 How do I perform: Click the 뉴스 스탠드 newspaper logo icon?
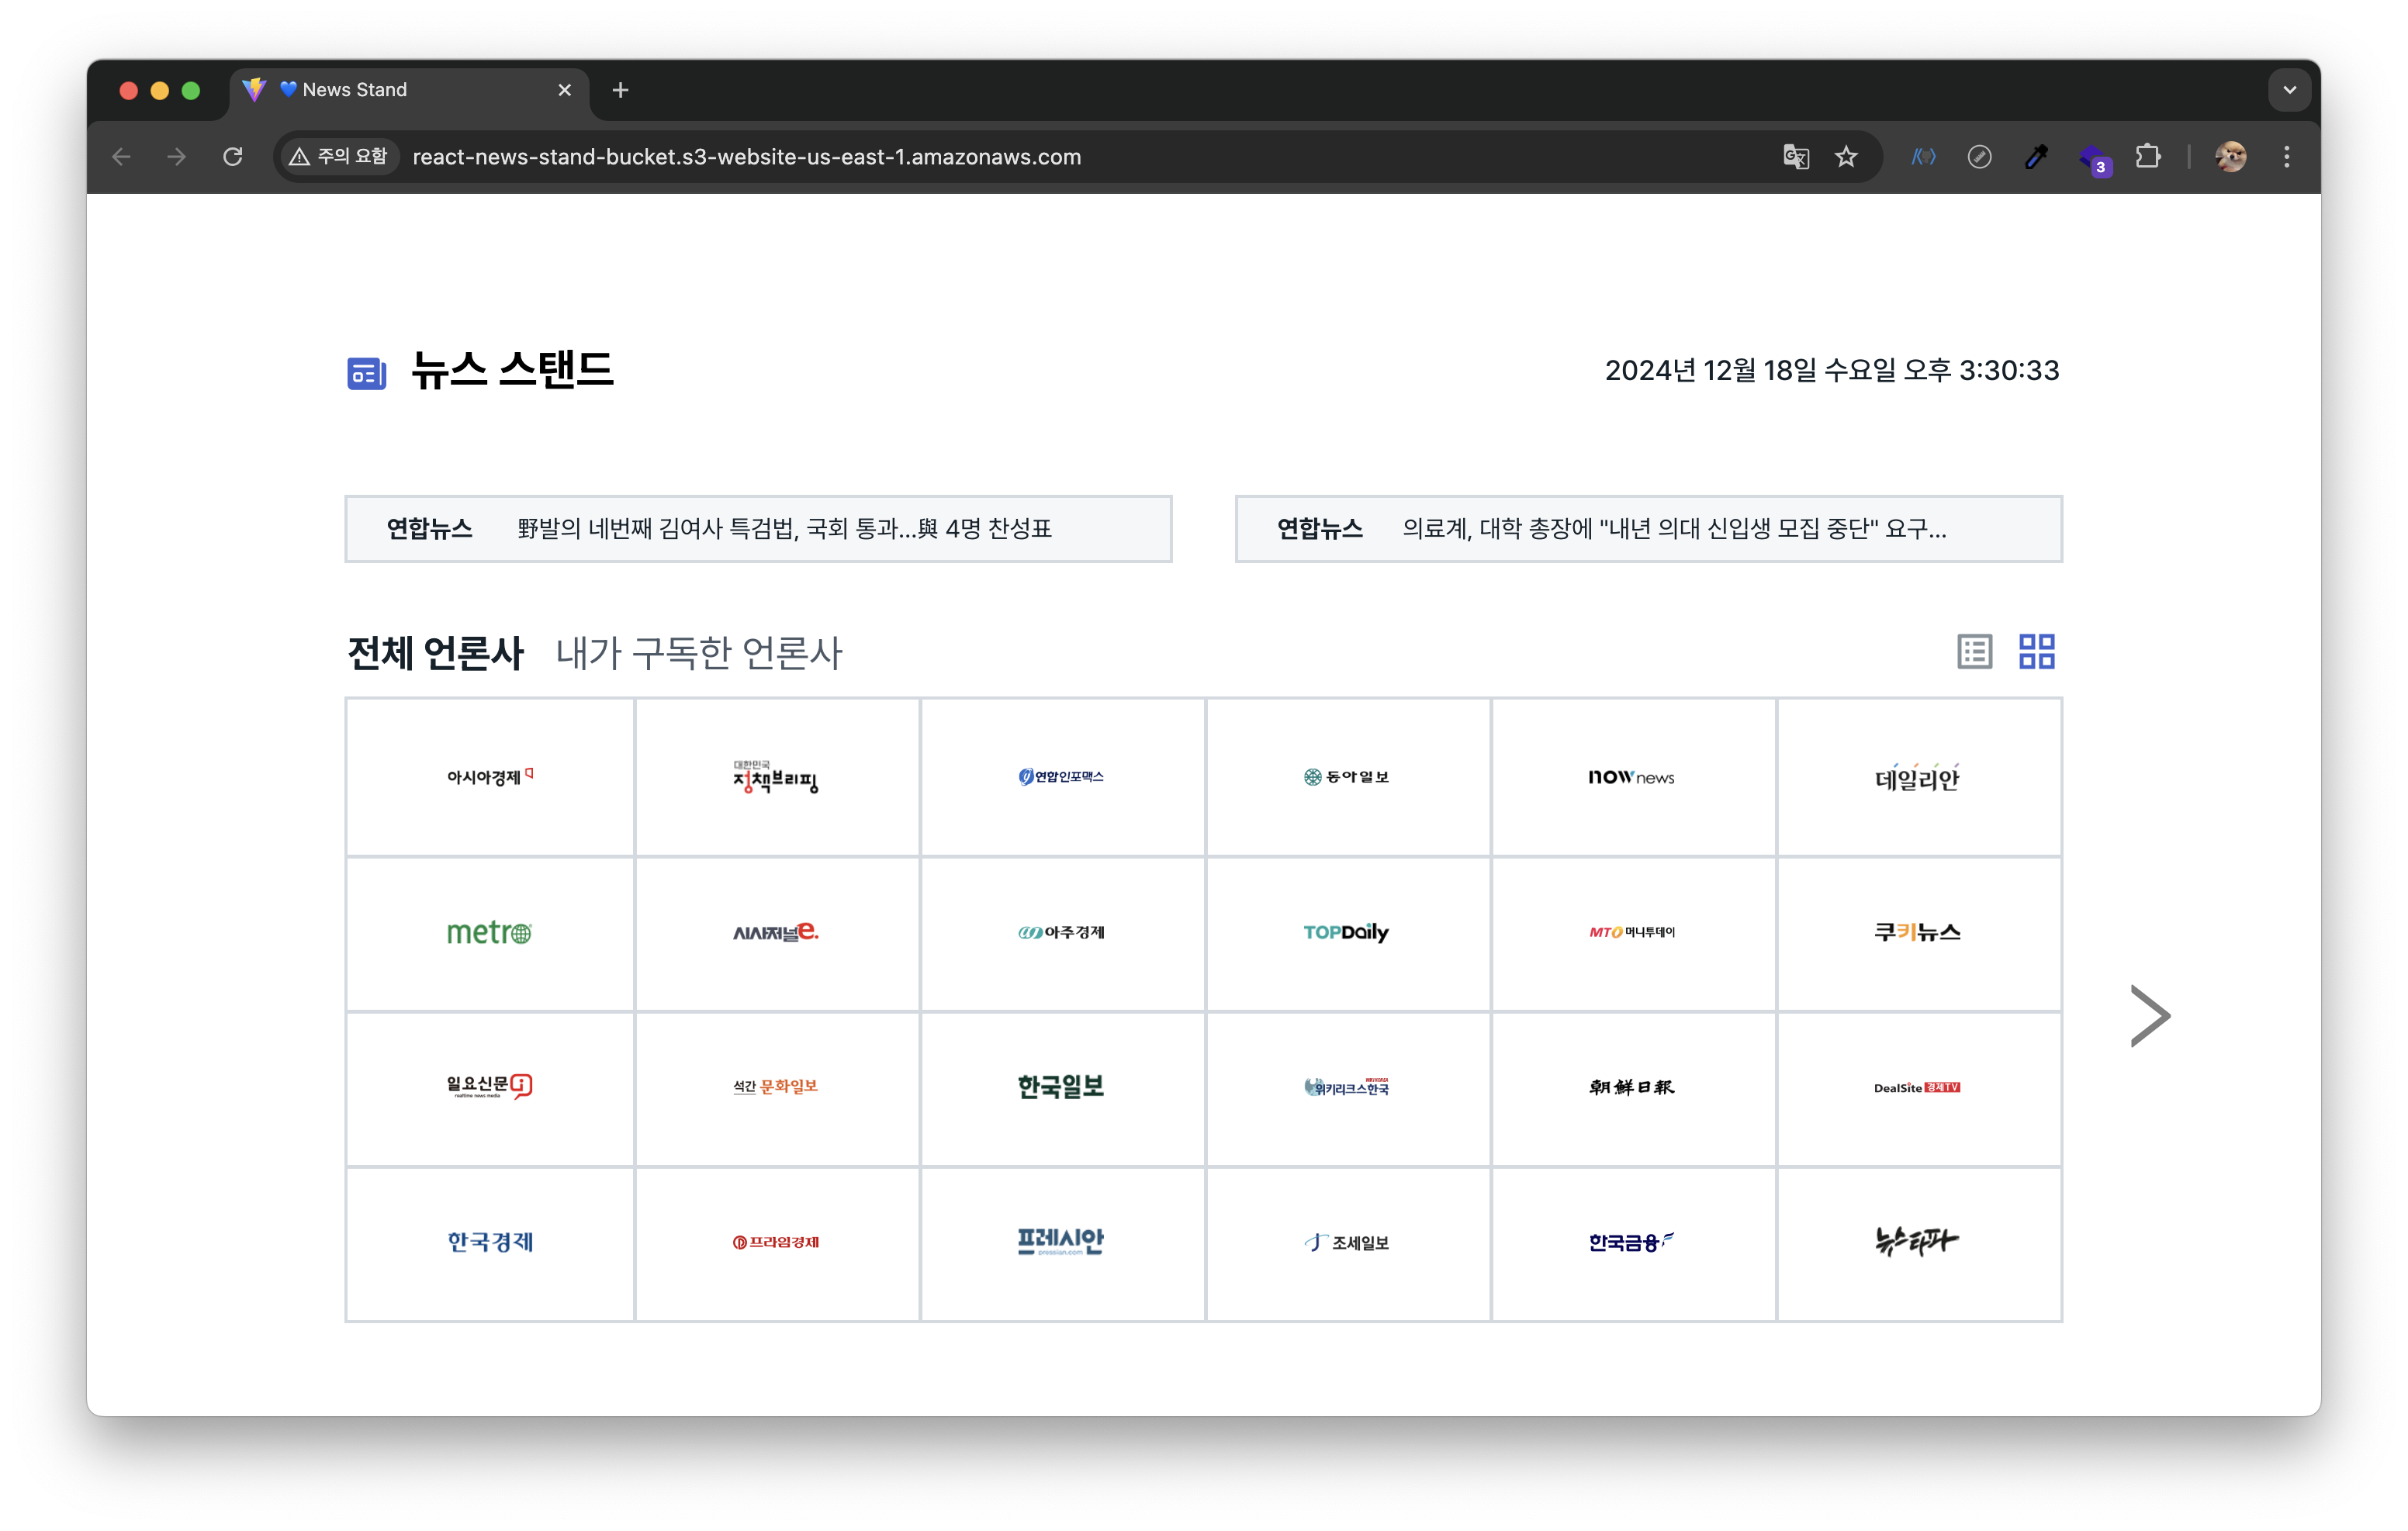[x=366, y=373]
